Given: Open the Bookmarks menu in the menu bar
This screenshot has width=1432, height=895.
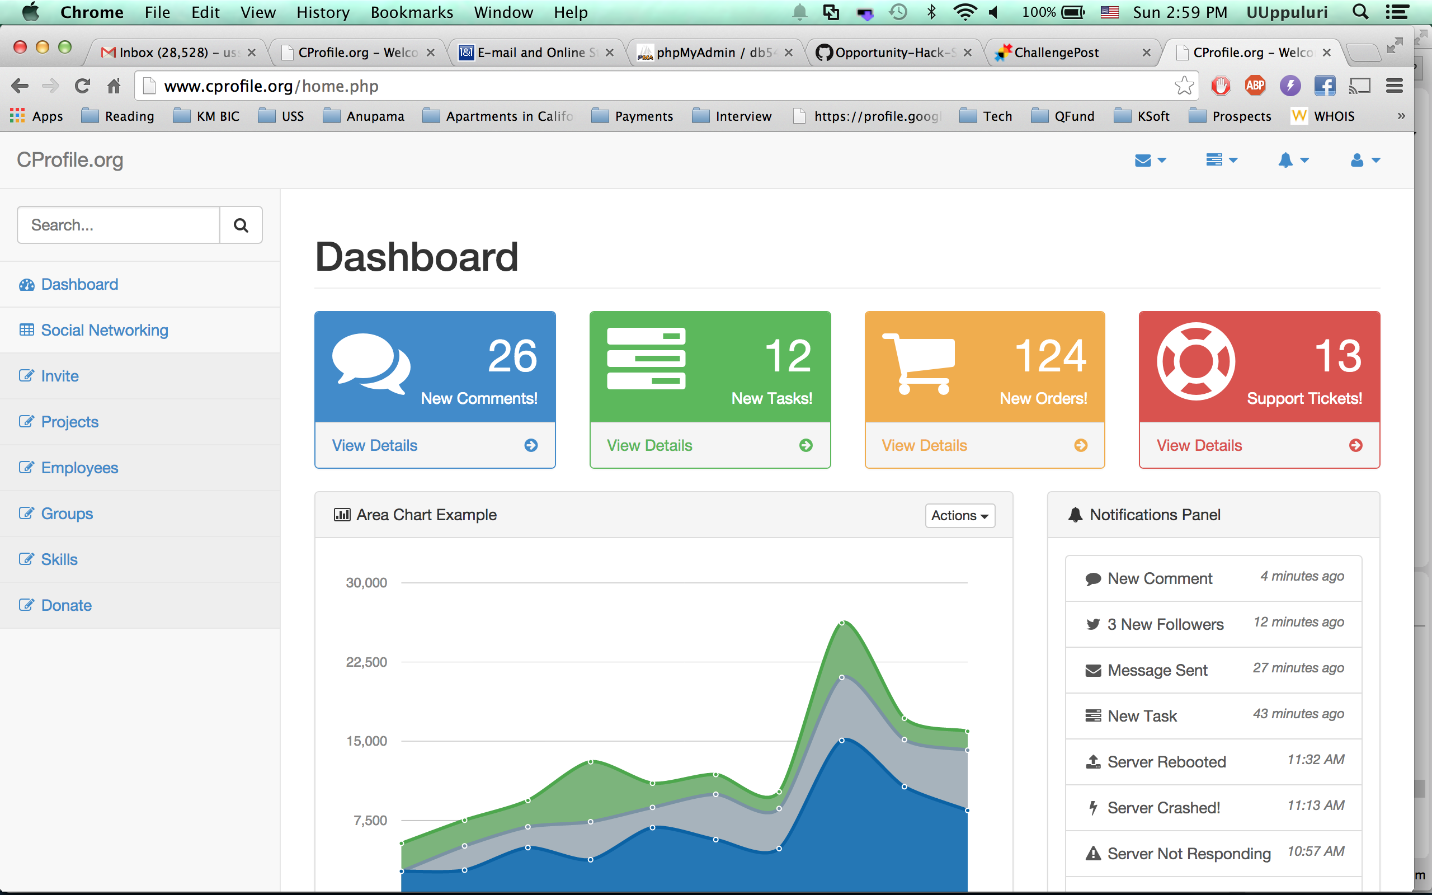Looking at the screenshot, I should [411, 12].
